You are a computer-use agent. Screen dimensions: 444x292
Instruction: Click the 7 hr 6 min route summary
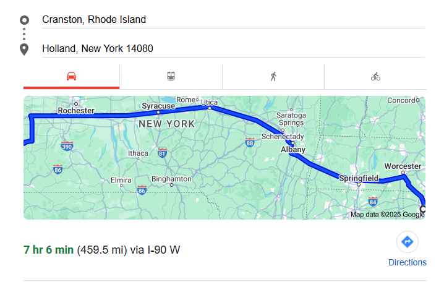48,250
